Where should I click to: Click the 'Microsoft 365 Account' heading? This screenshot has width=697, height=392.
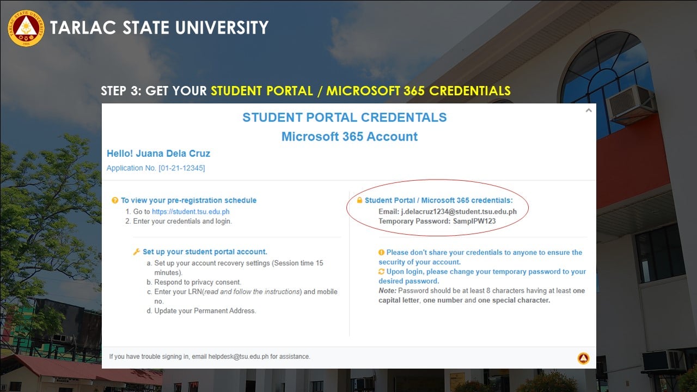(x=349, y=137)
